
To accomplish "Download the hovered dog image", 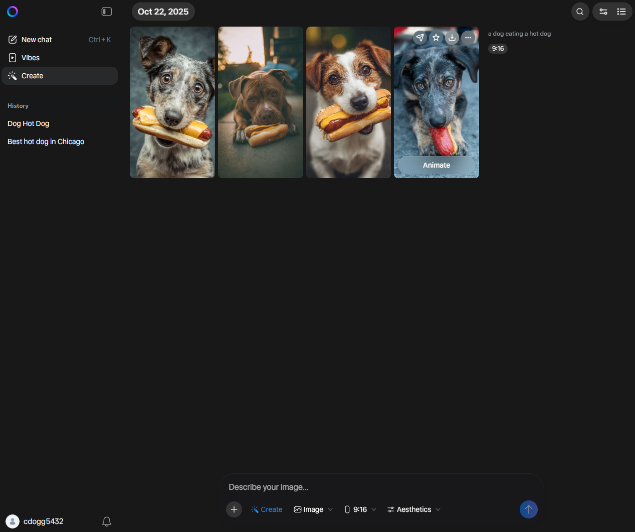I will (x=452, y=38).
